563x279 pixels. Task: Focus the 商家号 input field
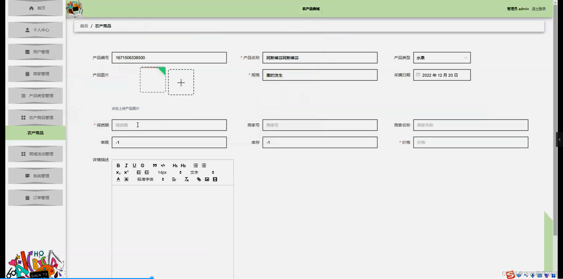[x=320, y=125]
